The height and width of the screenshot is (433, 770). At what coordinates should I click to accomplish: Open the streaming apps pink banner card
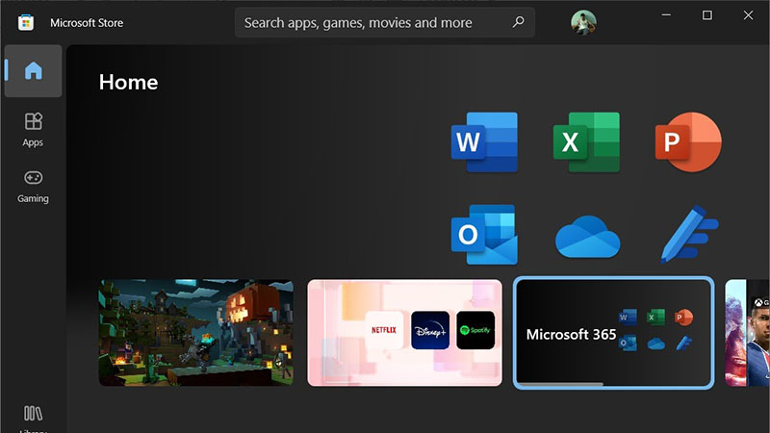click(404, 333)
